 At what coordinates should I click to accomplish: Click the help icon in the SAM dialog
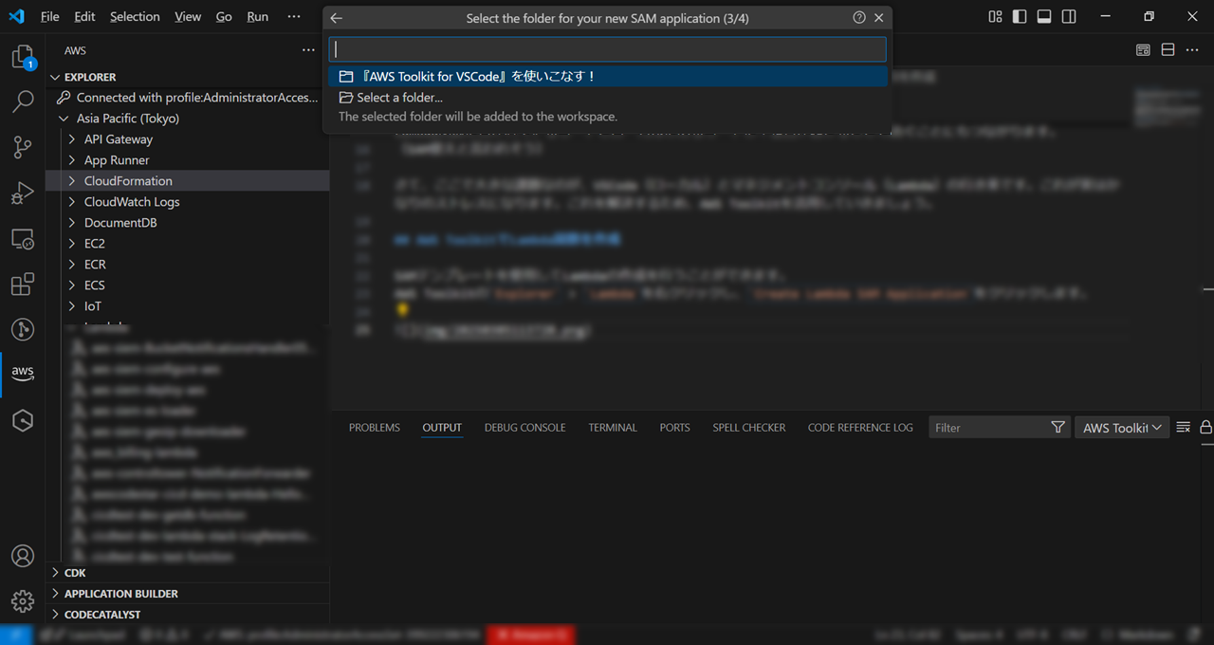(858, 16)
